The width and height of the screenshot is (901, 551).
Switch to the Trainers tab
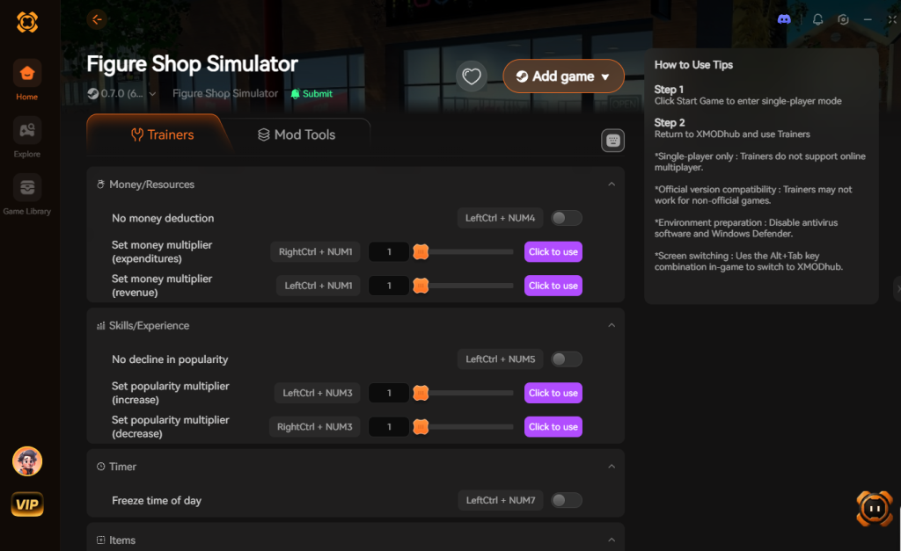coord(163,134)
